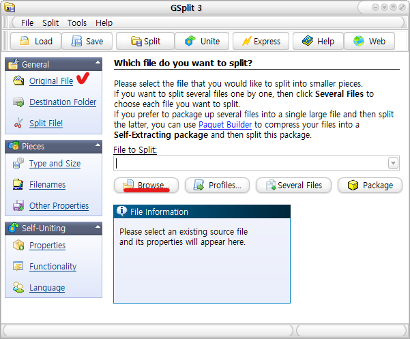The image size is (410, 339).
Task: Open the Type and Size link
Action: [x=55, y=163]
